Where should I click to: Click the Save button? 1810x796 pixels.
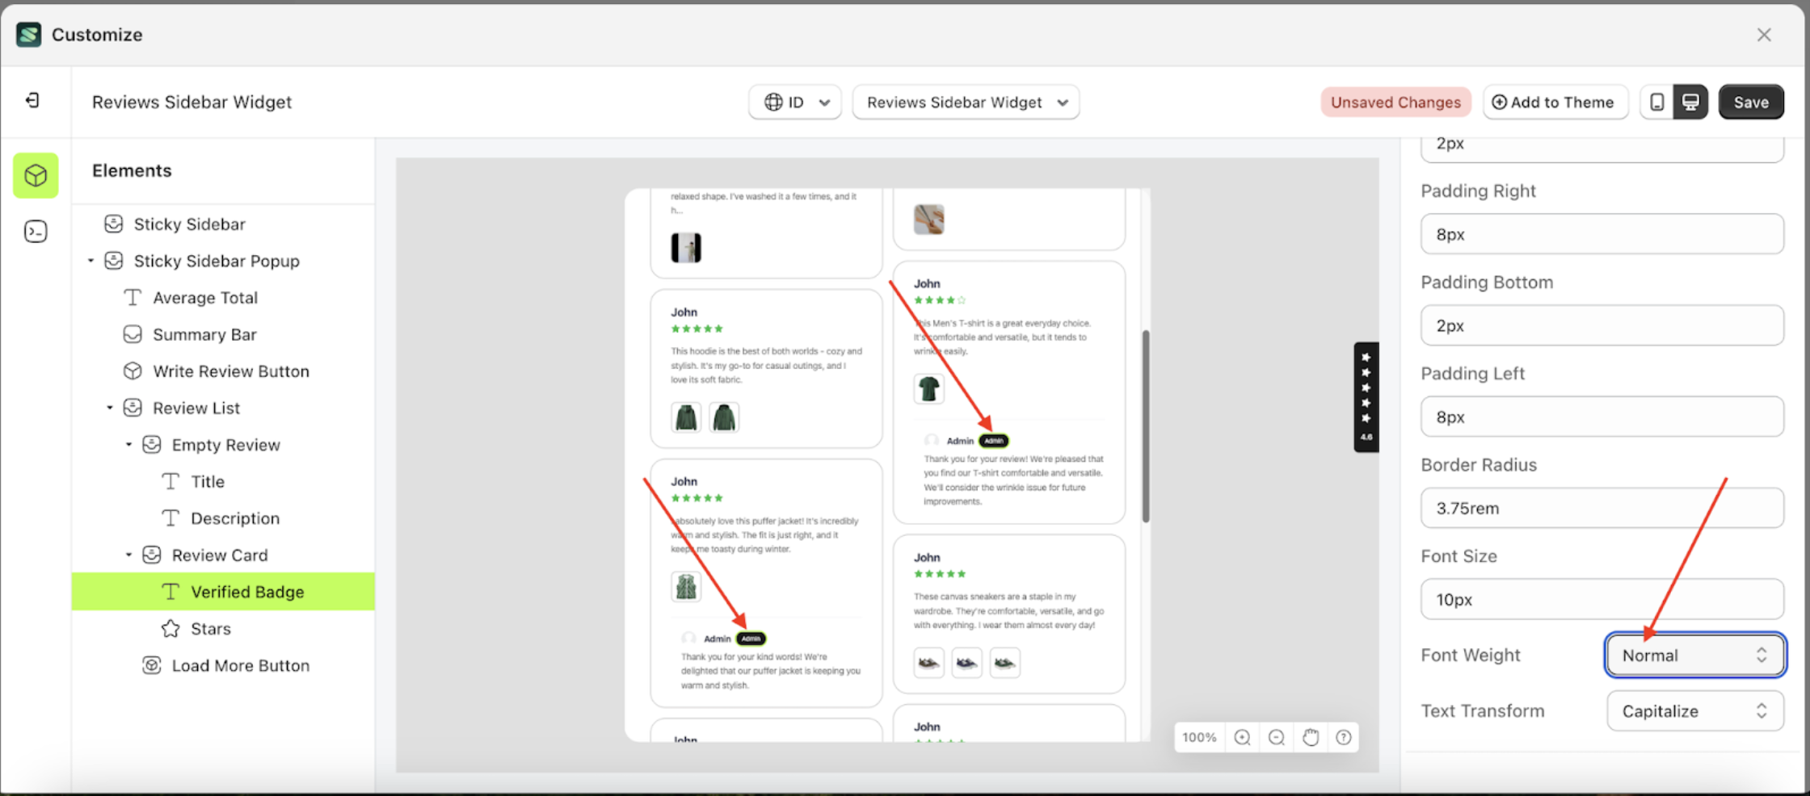1750,103
